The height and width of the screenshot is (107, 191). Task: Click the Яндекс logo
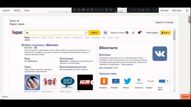click(17, 32)
